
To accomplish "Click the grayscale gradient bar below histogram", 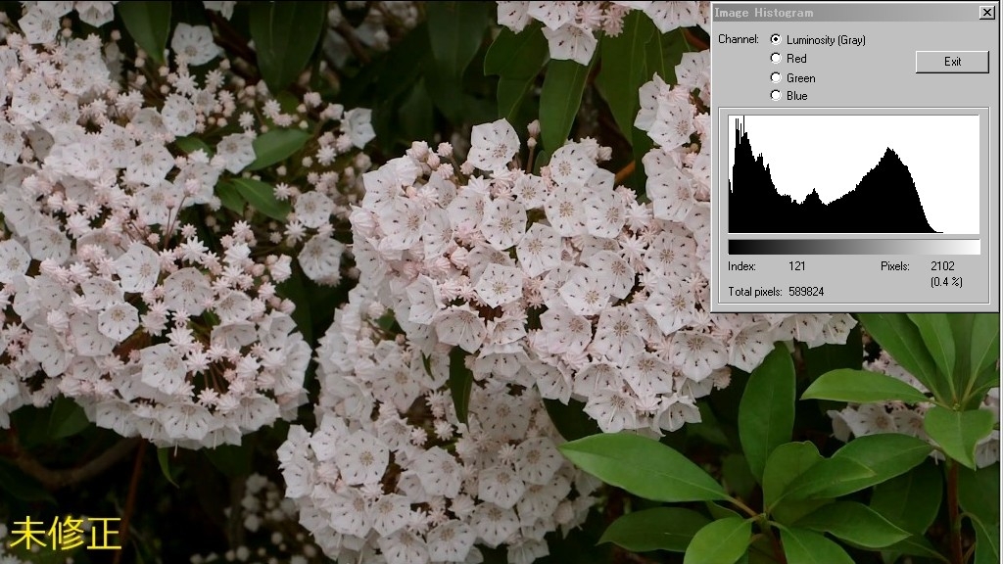I will pos(853,247).
